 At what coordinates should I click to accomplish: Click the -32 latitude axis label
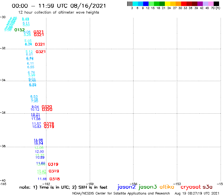(x=3, y=48)
